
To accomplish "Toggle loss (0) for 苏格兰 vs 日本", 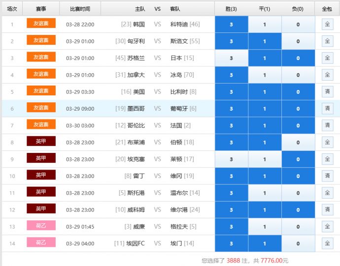I will 298,58.
